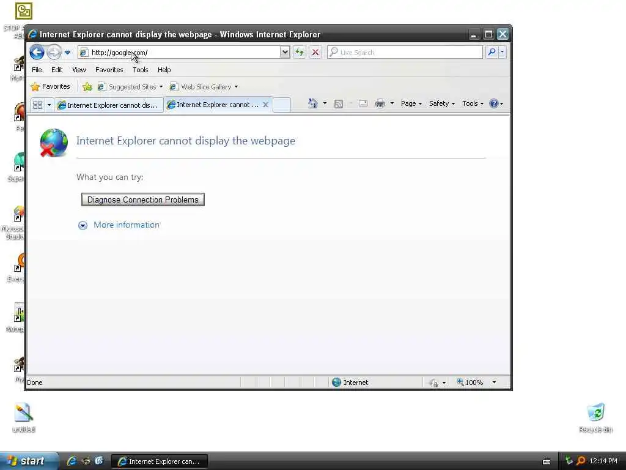Click the network connection tray icon
The width and height of the screenshot is (626, 470).
pyautogui.click(x=569, y=461)
